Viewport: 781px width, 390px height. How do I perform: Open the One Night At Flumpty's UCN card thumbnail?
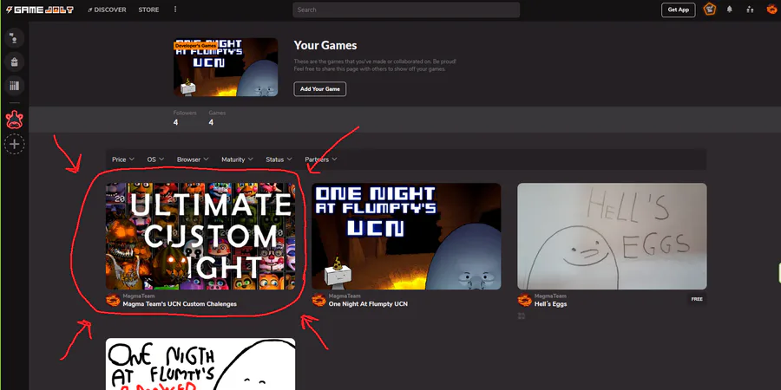click(x=406, y=237)
